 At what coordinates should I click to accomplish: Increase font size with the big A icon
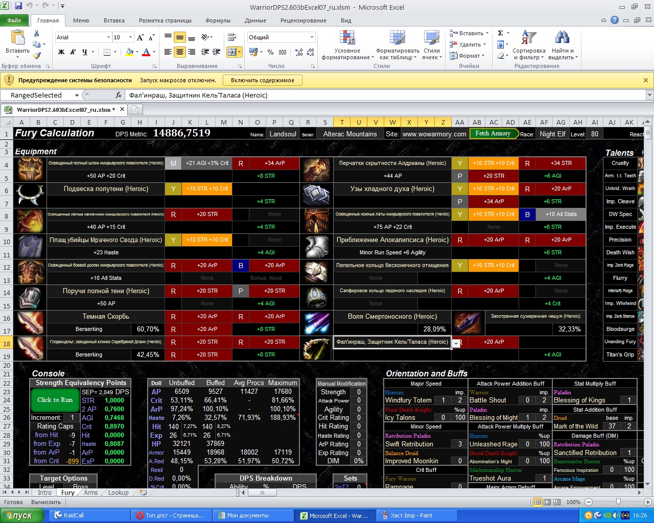pyautogui.click(x=141, y=37)
